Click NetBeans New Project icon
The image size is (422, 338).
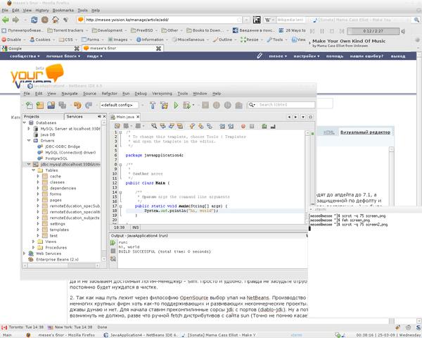click(x=40, y=105)
